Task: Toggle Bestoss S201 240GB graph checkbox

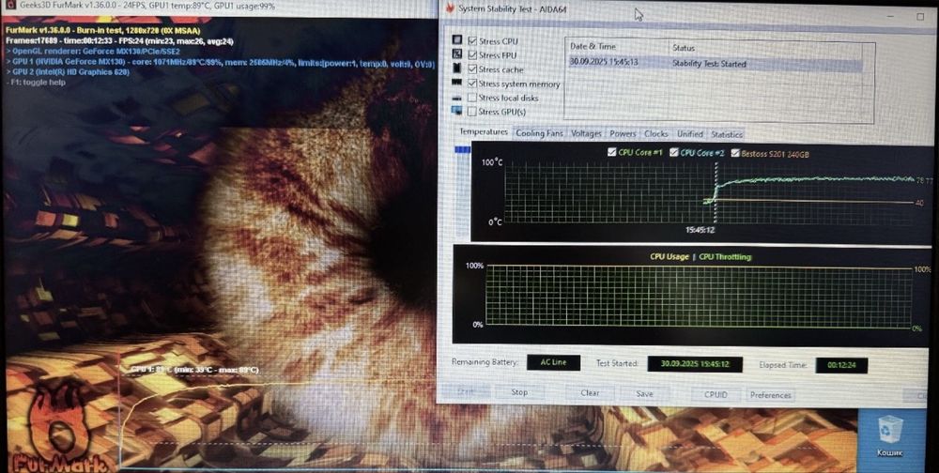Action: tap(735, 153)
